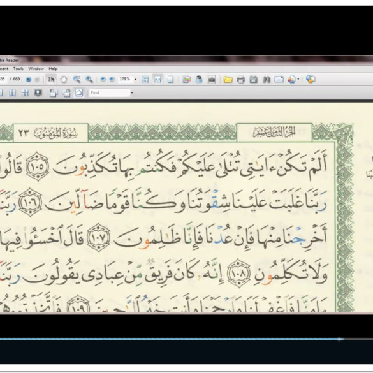Open a file with the folder icon
The width and height of the screenshot is (373, 373).
228,79
